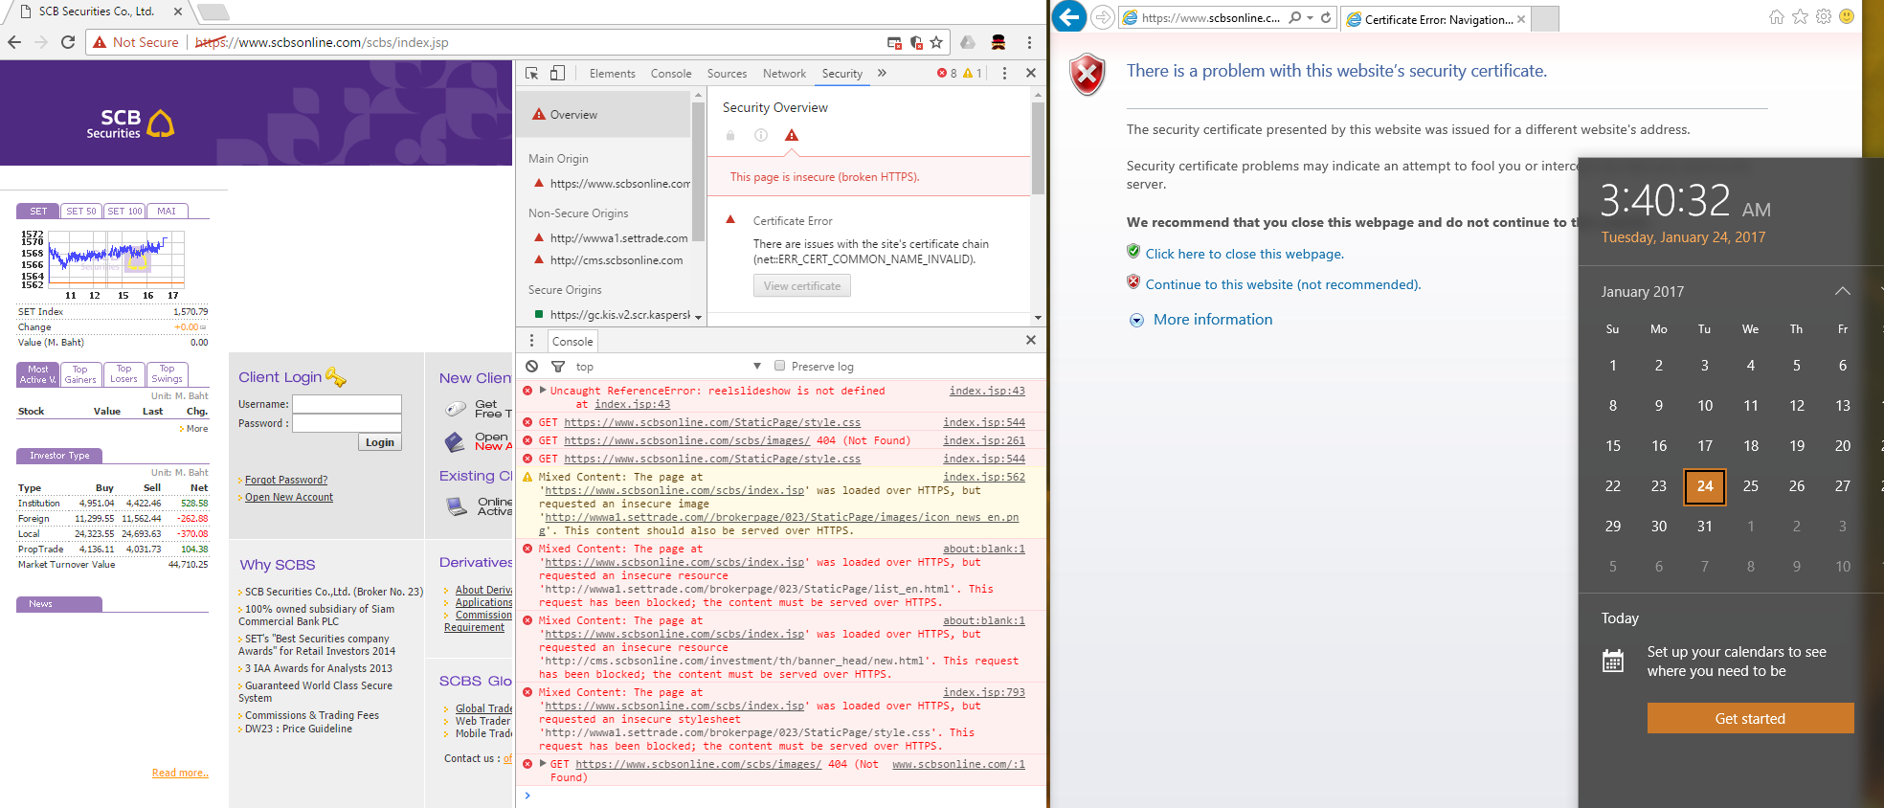Screen dimensions: 1884x808
Task: Toggle the DevTools device toolbar icon
Action: pyautogui.click(x=557, y=73)
